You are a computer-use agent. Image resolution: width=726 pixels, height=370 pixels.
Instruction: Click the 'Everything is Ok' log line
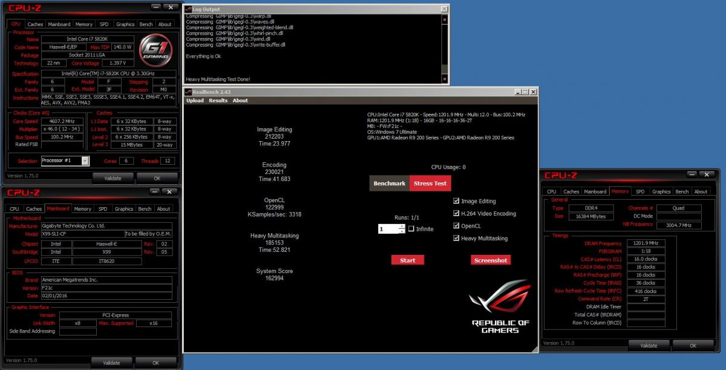[x=203, y=56]
